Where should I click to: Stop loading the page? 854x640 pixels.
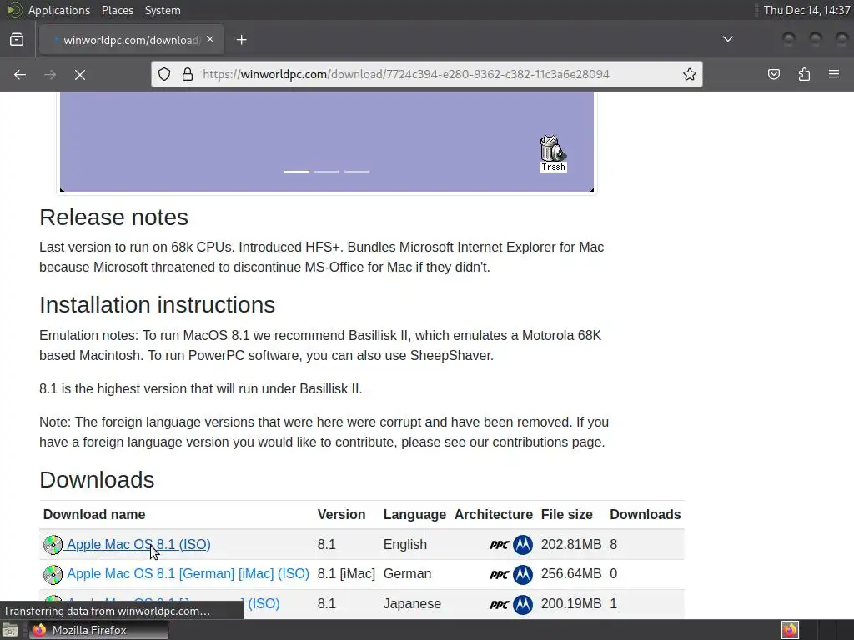click(80, 74)
